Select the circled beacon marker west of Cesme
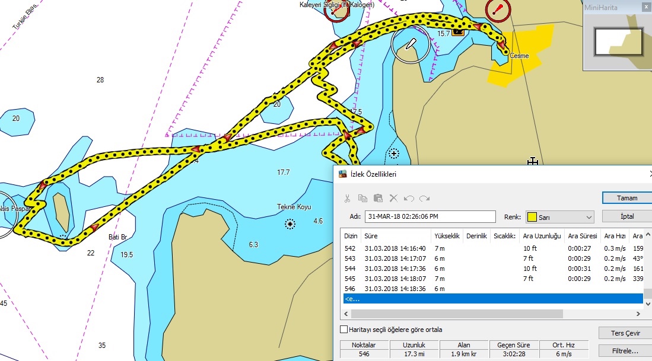Image resolution: width=652 pixels, height=361 pixels. (411, 44)
